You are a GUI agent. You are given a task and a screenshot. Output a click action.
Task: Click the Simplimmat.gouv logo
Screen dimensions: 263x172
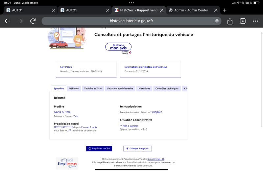click(x=67, y=163)
